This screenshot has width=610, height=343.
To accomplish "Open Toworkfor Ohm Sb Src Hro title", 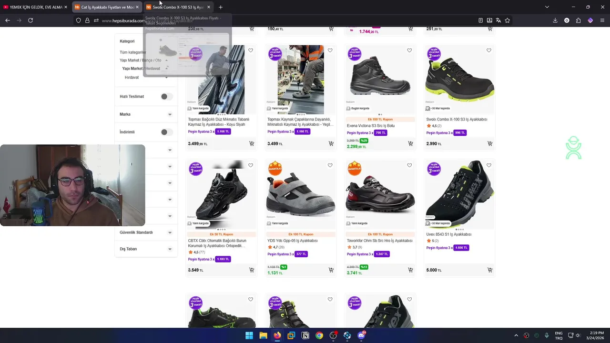I will click(x=380, y=241).
